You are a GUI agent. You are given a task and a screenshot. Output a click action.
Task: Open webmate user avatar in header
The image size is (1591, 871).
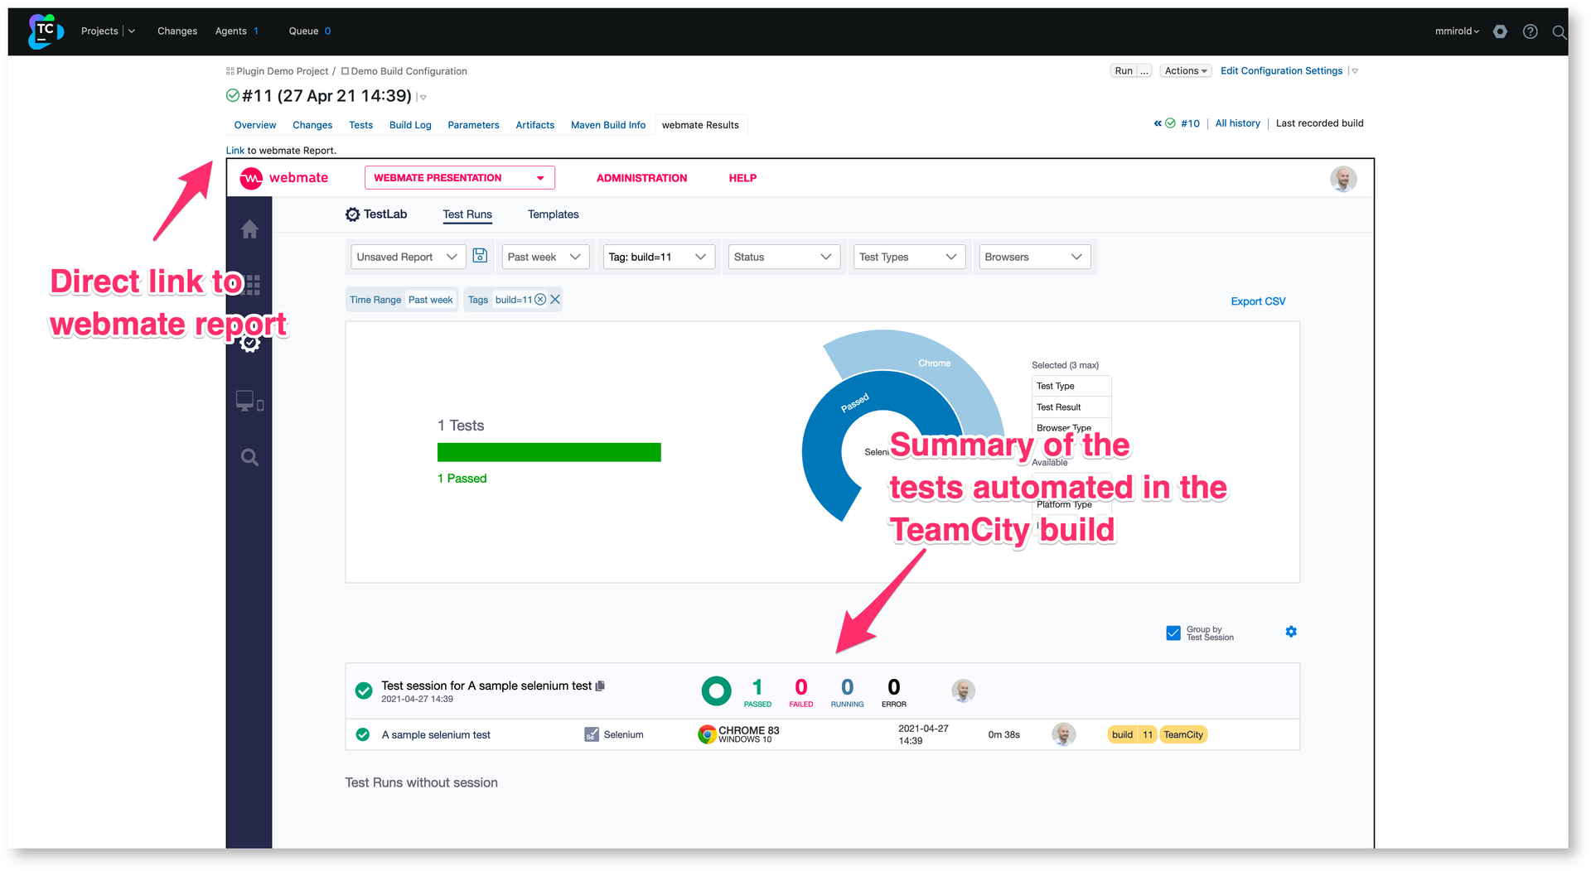click(x=1343, y=179)
